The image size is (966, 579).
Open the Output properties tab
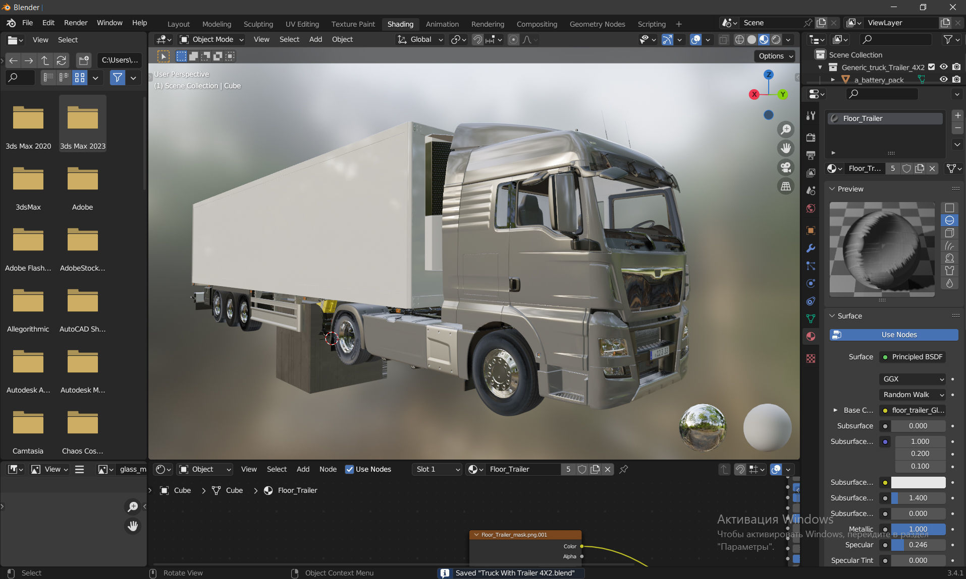[x=811, y=155]
